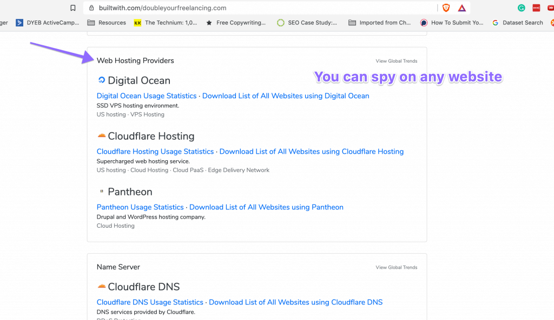The width and height of the screenshot is (554, 320).
Task: Click the Cloud Hosting tag under Pantheon
Action: [x=116, y=226]
